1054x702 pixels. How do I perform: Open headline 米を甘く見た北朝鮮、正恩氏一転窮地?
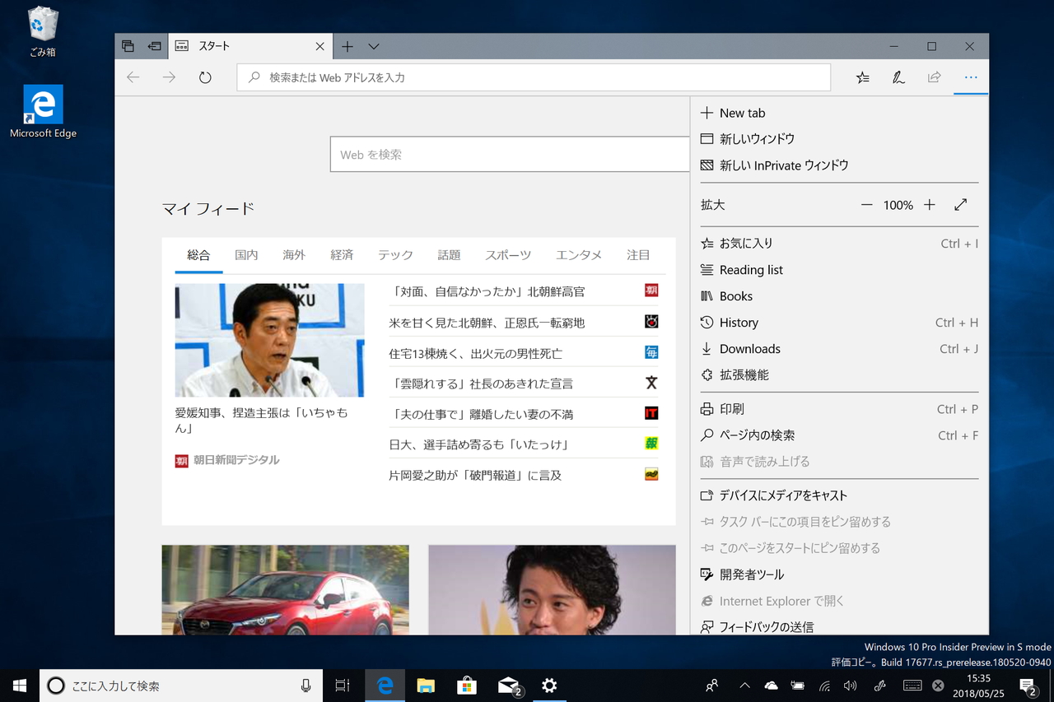pos(487,323)
